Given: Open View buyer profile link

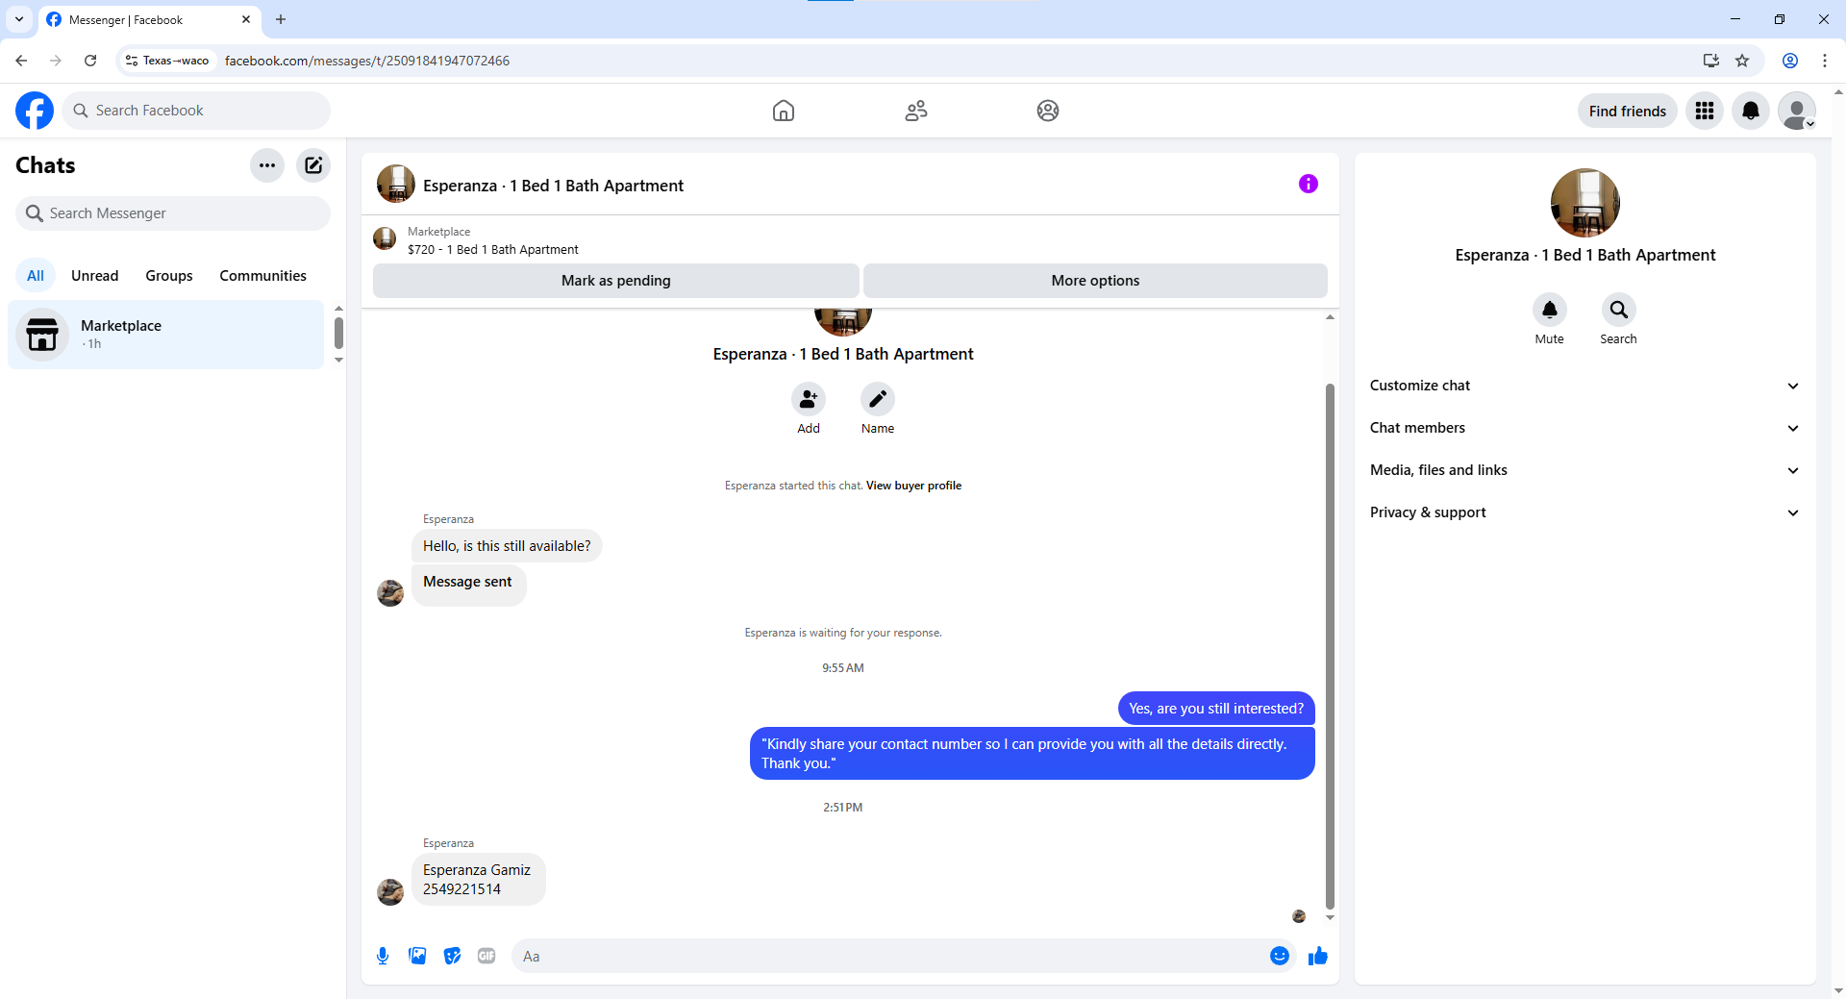Looking at the screenshot, I should tap(913, 486).
